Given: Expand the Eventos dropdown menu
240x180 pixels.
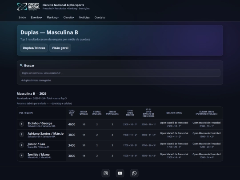Looking at the screenshot, I should pyautogui.click(x=36, y=17).
